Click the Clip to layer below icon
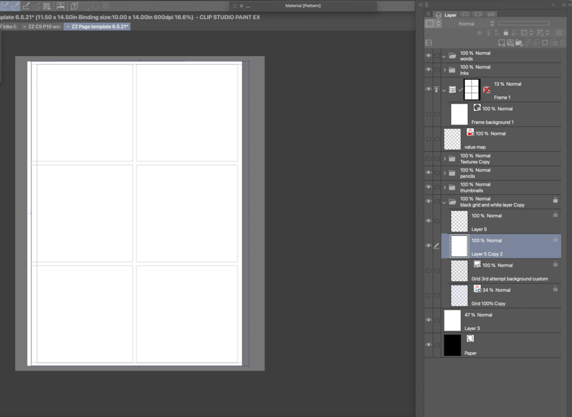Viewport: 572px width, 417px height. point(480,33)
